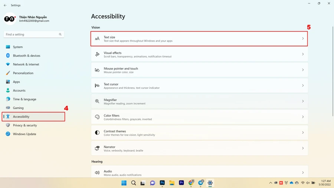Click the Audio speaker icon under Hearing

97,173
